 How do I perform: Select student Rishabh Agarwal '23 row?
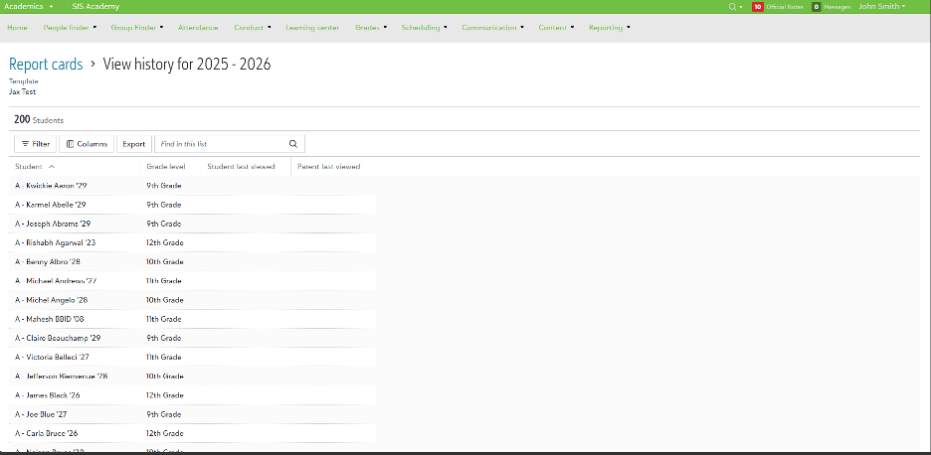click(192, 242)
